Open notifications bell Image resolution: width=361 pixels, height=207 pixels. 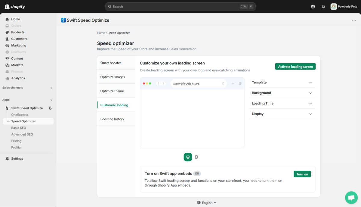pyautogui.click(x=323, y=7)
